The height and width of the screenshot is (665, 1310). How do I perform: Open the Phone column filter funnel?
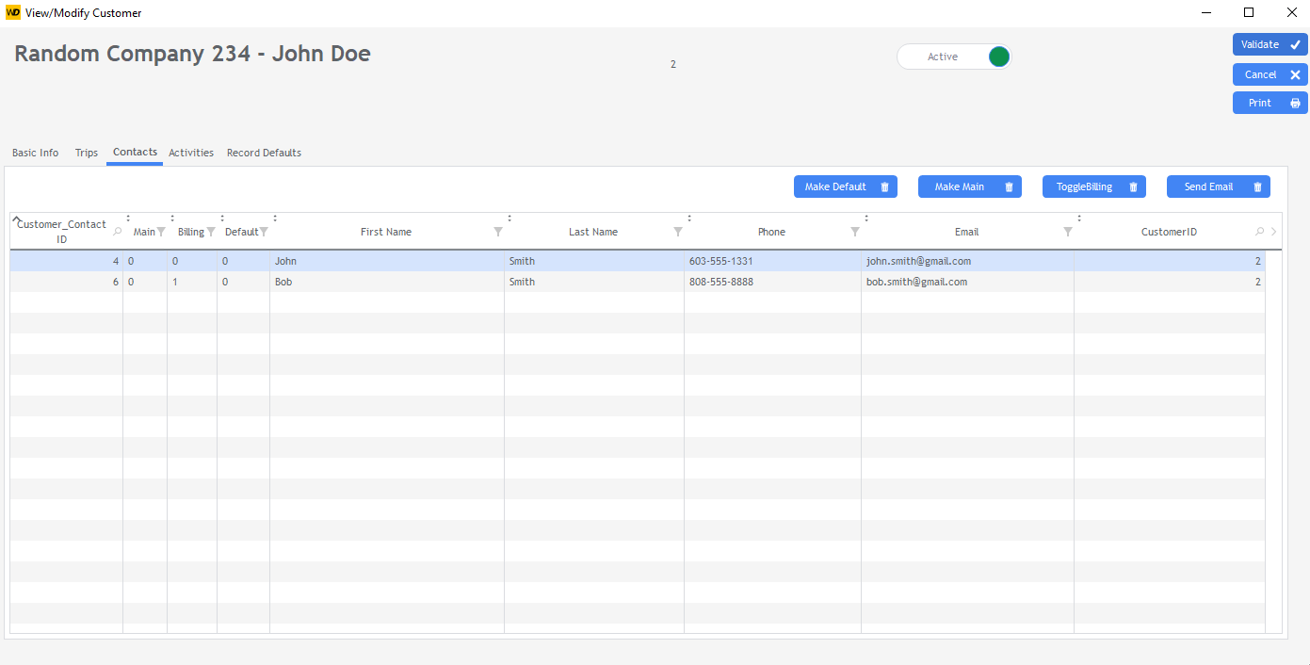coord(855,232)
